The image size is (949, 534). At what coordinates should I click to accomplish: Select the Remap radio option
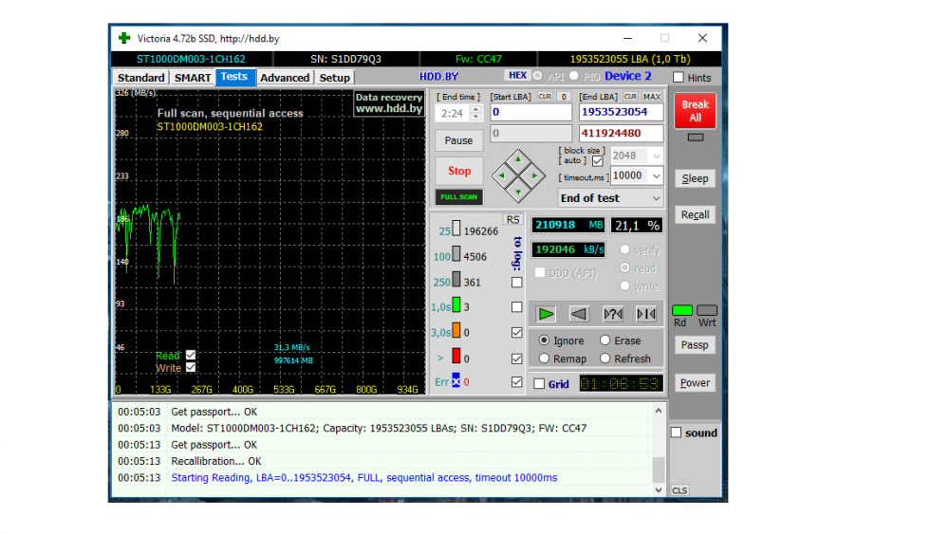coord(545,359)
